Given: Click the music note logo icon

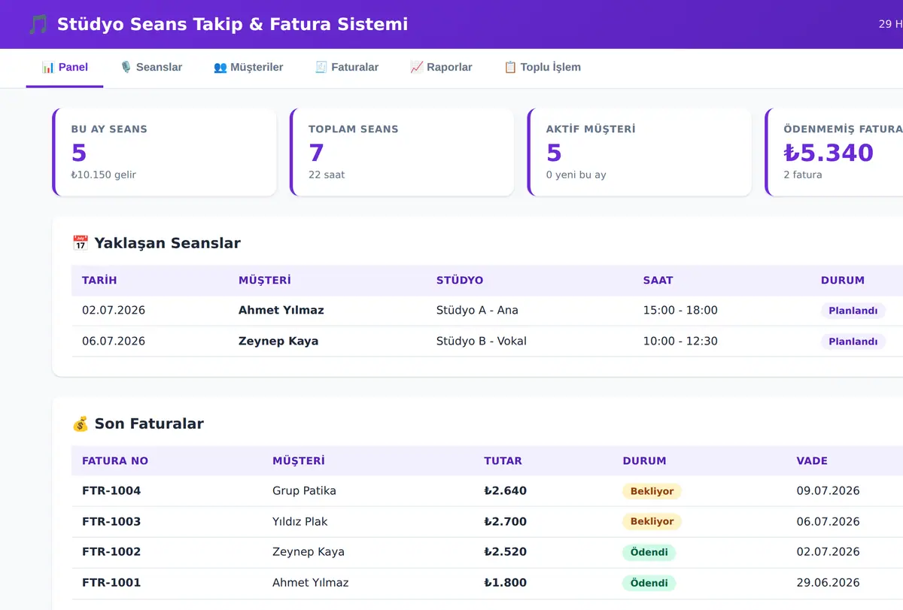Looking at the screenshot, I should tap(38, 24).
